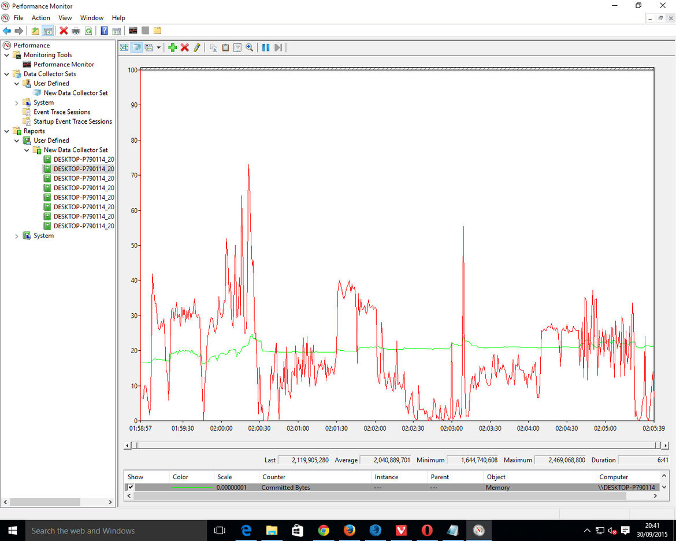Screen dimensions: 676x541
Task: Delete the selected counter with the red X in the graph toolbar
Action: coord(185,47)
